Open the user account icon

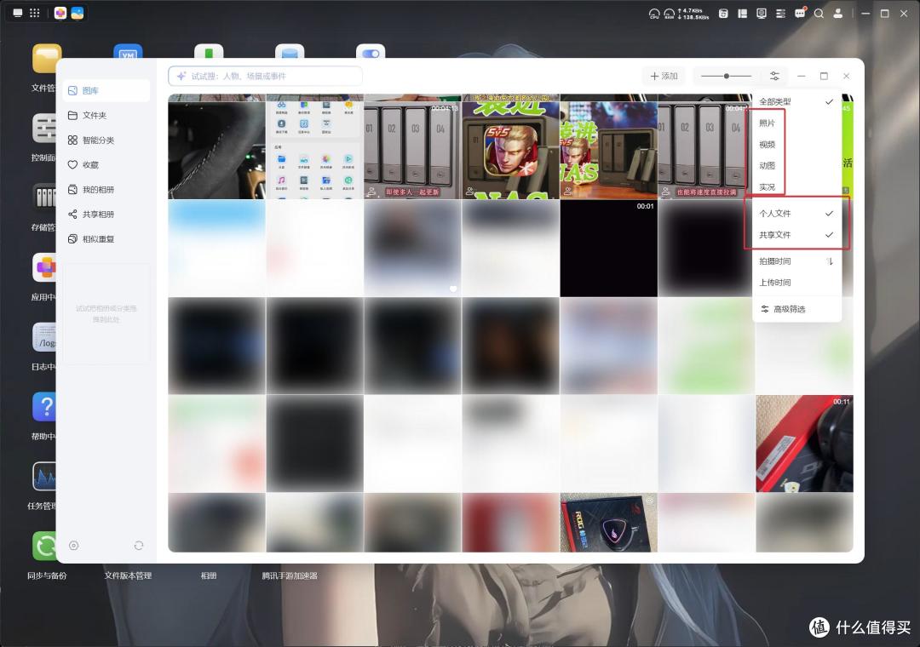(x=838, y=14)
